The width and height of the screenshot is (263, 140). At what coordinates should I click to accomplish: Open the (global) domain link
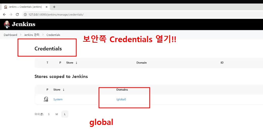[x=121, y=99]
